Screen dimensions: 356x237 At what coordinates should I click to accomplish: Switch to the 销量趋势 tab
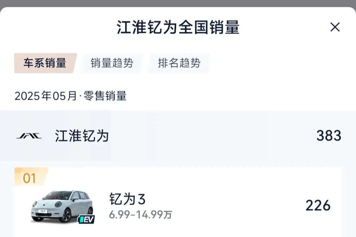coord(112,63)
